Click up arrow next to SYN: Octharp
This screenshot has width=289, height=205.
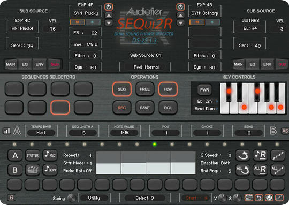(x=180, y=16)
